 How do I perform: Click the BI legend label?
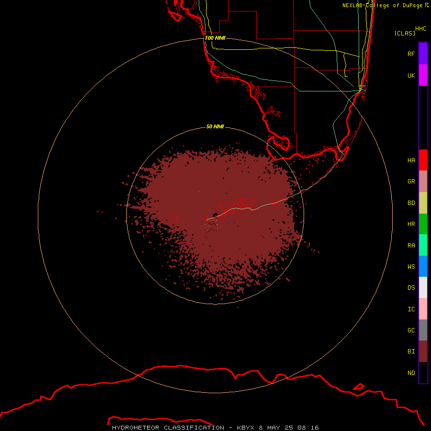(411, 352)
